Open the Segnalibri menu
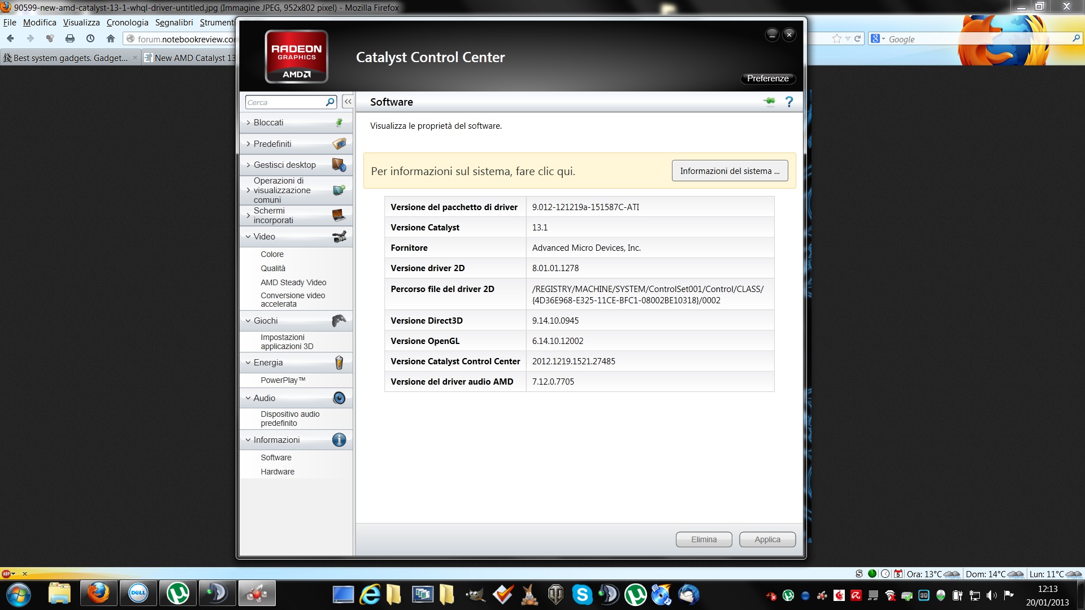1085x610 pixels. click(x=174, y=23)
